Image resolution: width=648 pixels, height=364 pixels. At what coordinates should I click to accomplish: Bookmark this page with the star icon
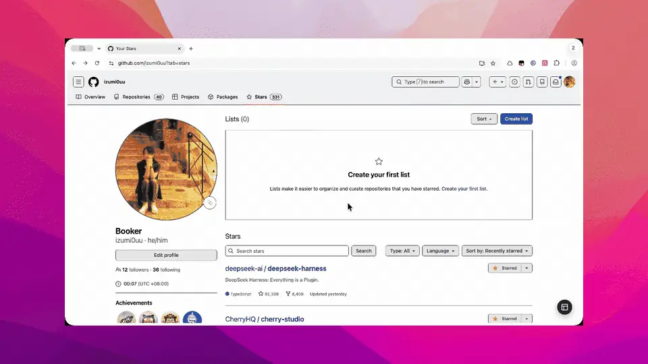(493, 63)
